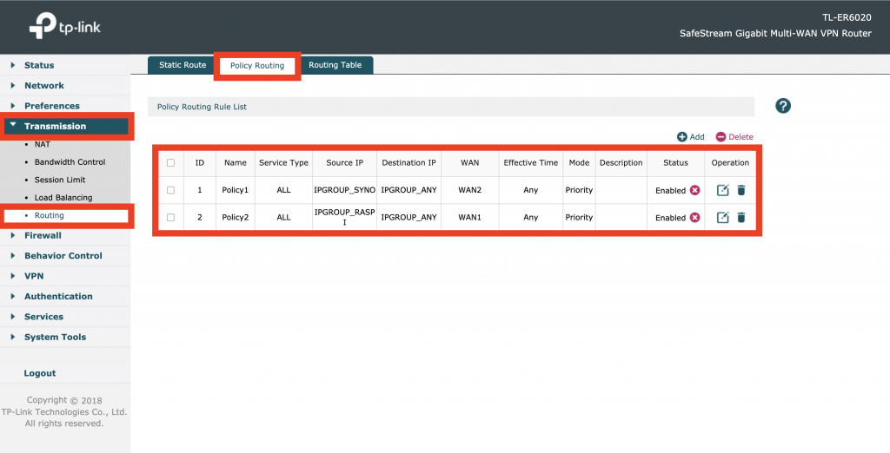Screen dimensions: 890x453
Task: Expand the Status menu section
Action: tap(39, 65)
